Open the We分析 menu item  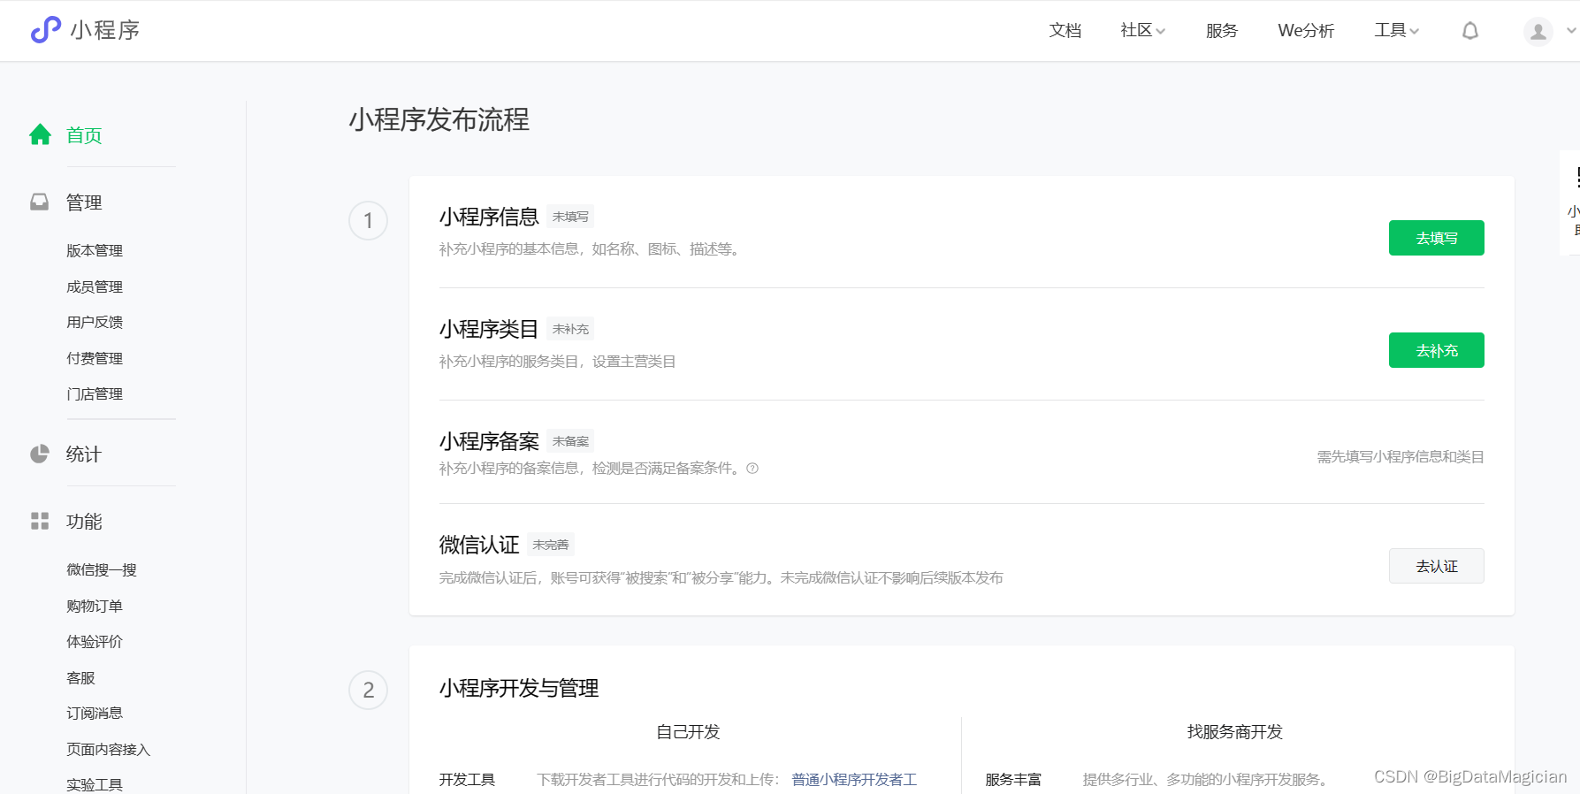point(1306,31)
